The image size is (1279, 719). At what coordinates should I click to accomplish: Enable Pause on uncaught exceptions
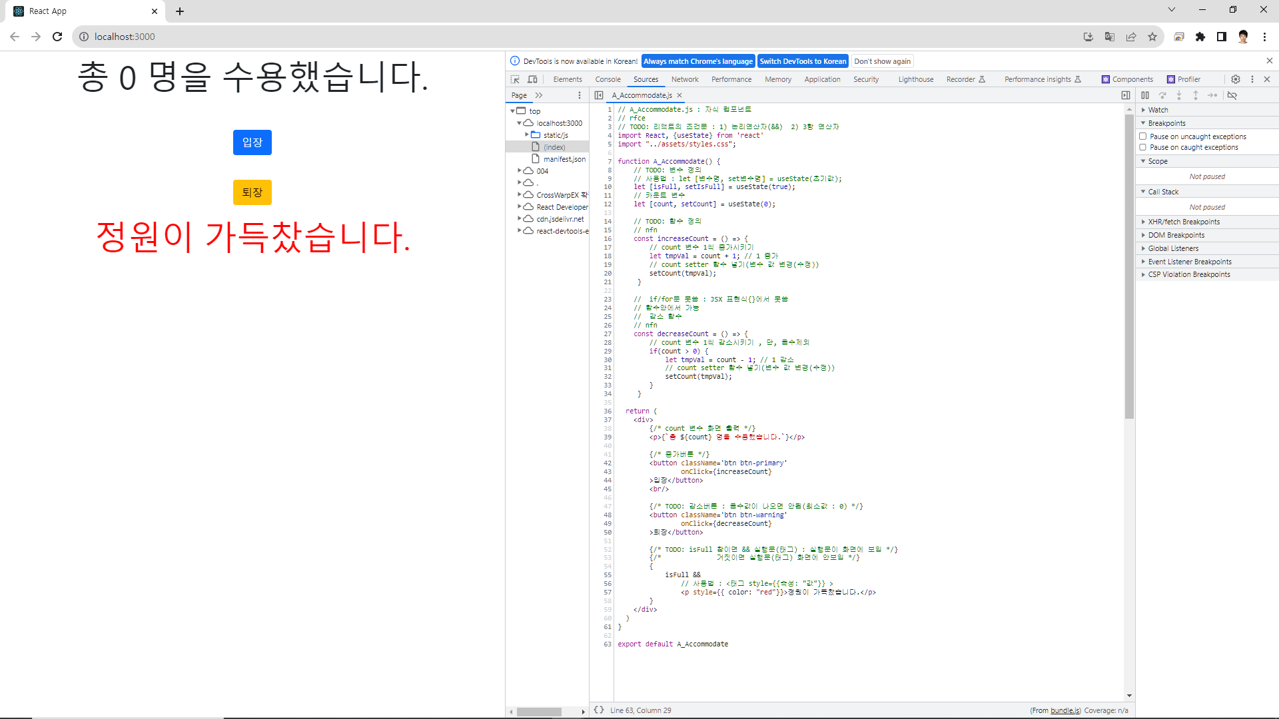coord(1143,136)
